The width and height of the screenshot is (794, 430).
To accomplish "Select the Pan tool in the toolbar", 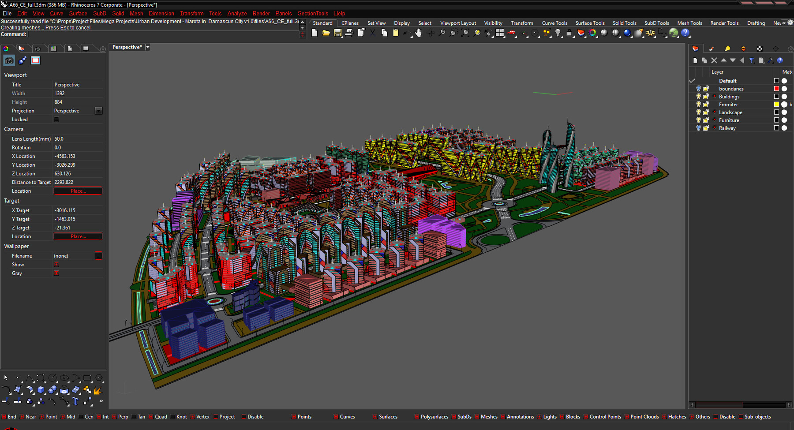I will click(x=418, y=33).
